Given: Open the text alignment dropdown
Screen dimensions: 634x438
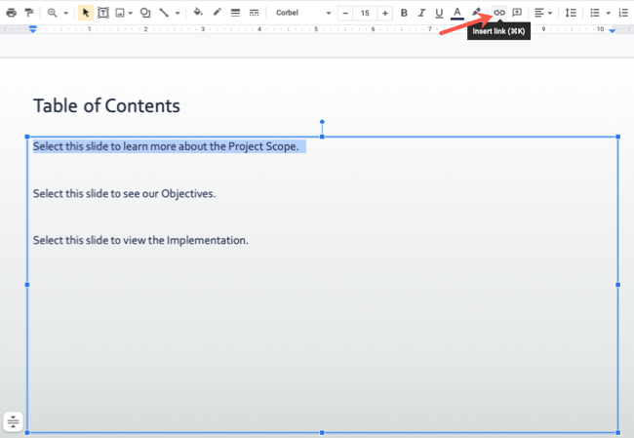Looking at the screenshot, I should pos(543,13).
